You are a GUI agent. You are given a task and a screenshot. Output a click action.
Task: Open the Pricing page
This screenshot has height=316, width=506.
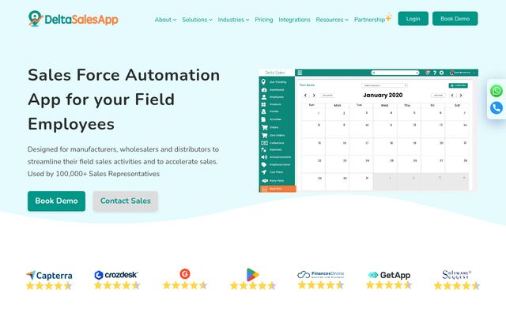click(264, 20)
